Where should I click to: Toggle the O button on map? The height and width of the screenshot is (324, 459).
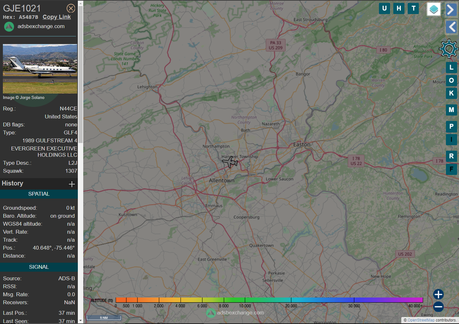(x=451, y=80)
